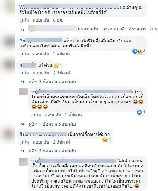Click the like and sad reaction count showing 4
Image resolution: width=158 pixels, height=191 pixels.
[x=139, y=51]
